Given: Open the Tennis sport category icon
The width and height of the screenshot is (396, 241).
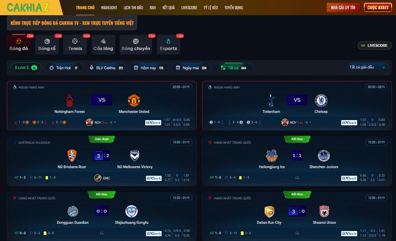Looking at the screenshot, I should pyautogui.click(x=75, y=41).
